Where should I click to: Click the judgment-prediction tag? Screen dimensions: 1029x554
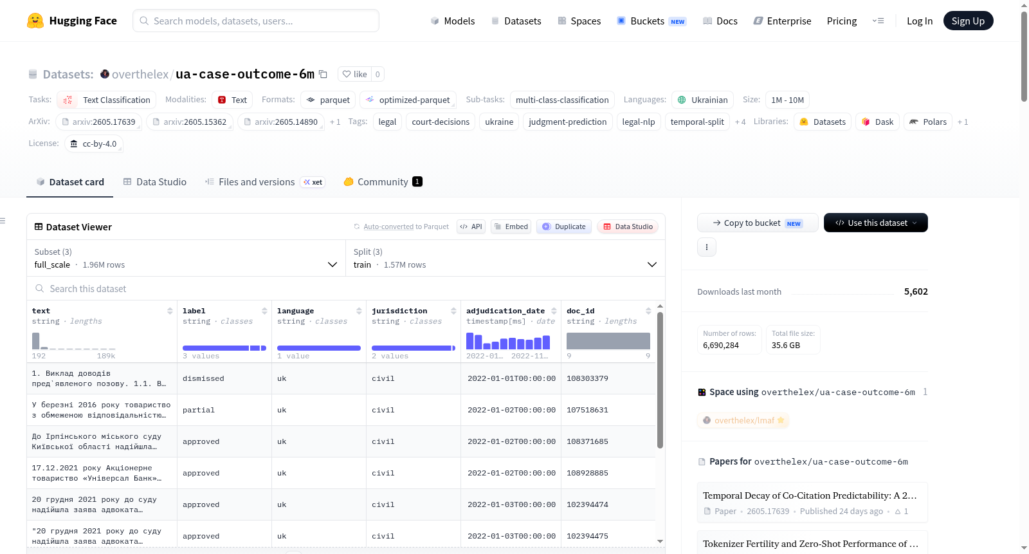[567, 122]
